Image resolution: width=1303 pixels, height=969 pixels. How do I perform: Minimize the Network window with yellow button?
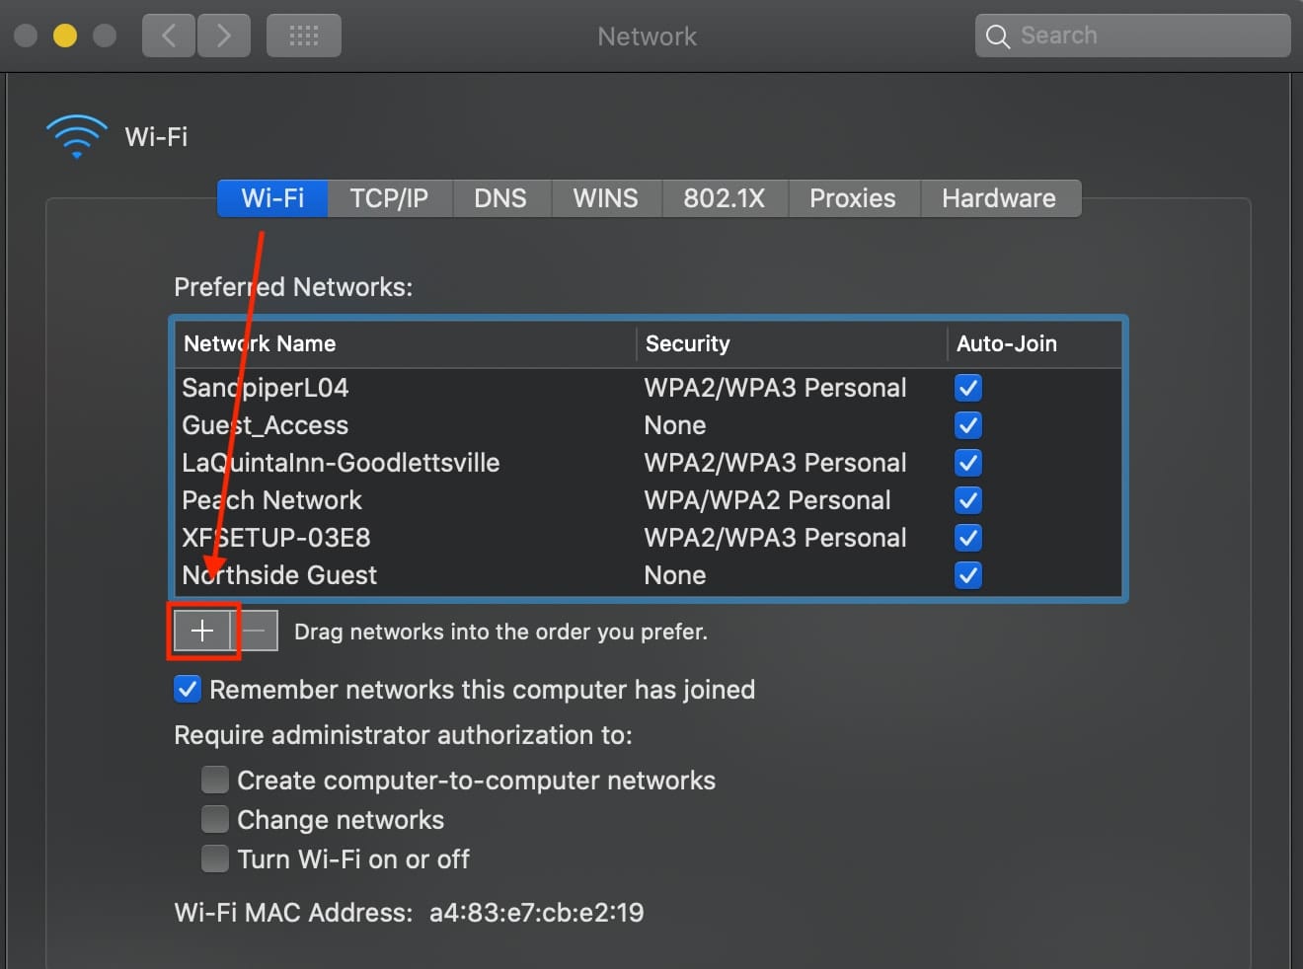point(65,37)
